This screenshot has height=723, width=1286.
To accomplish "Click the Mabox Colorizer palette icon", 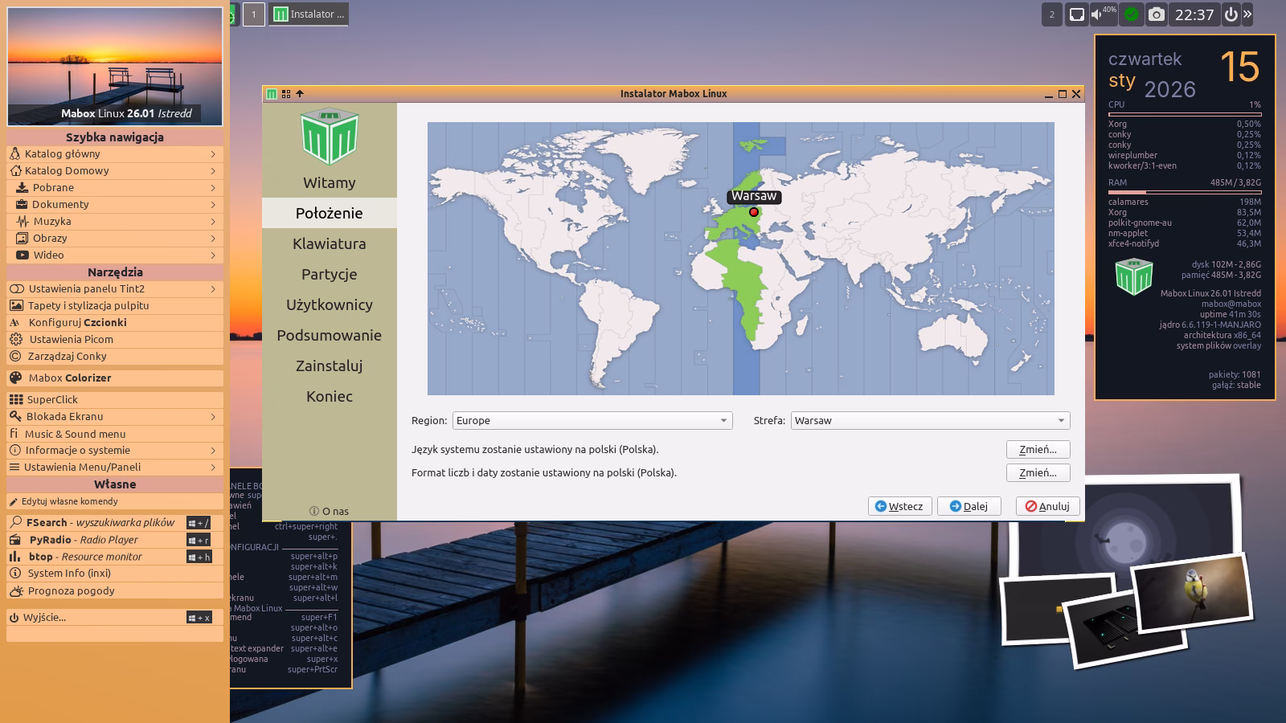I will coord(15,378).
